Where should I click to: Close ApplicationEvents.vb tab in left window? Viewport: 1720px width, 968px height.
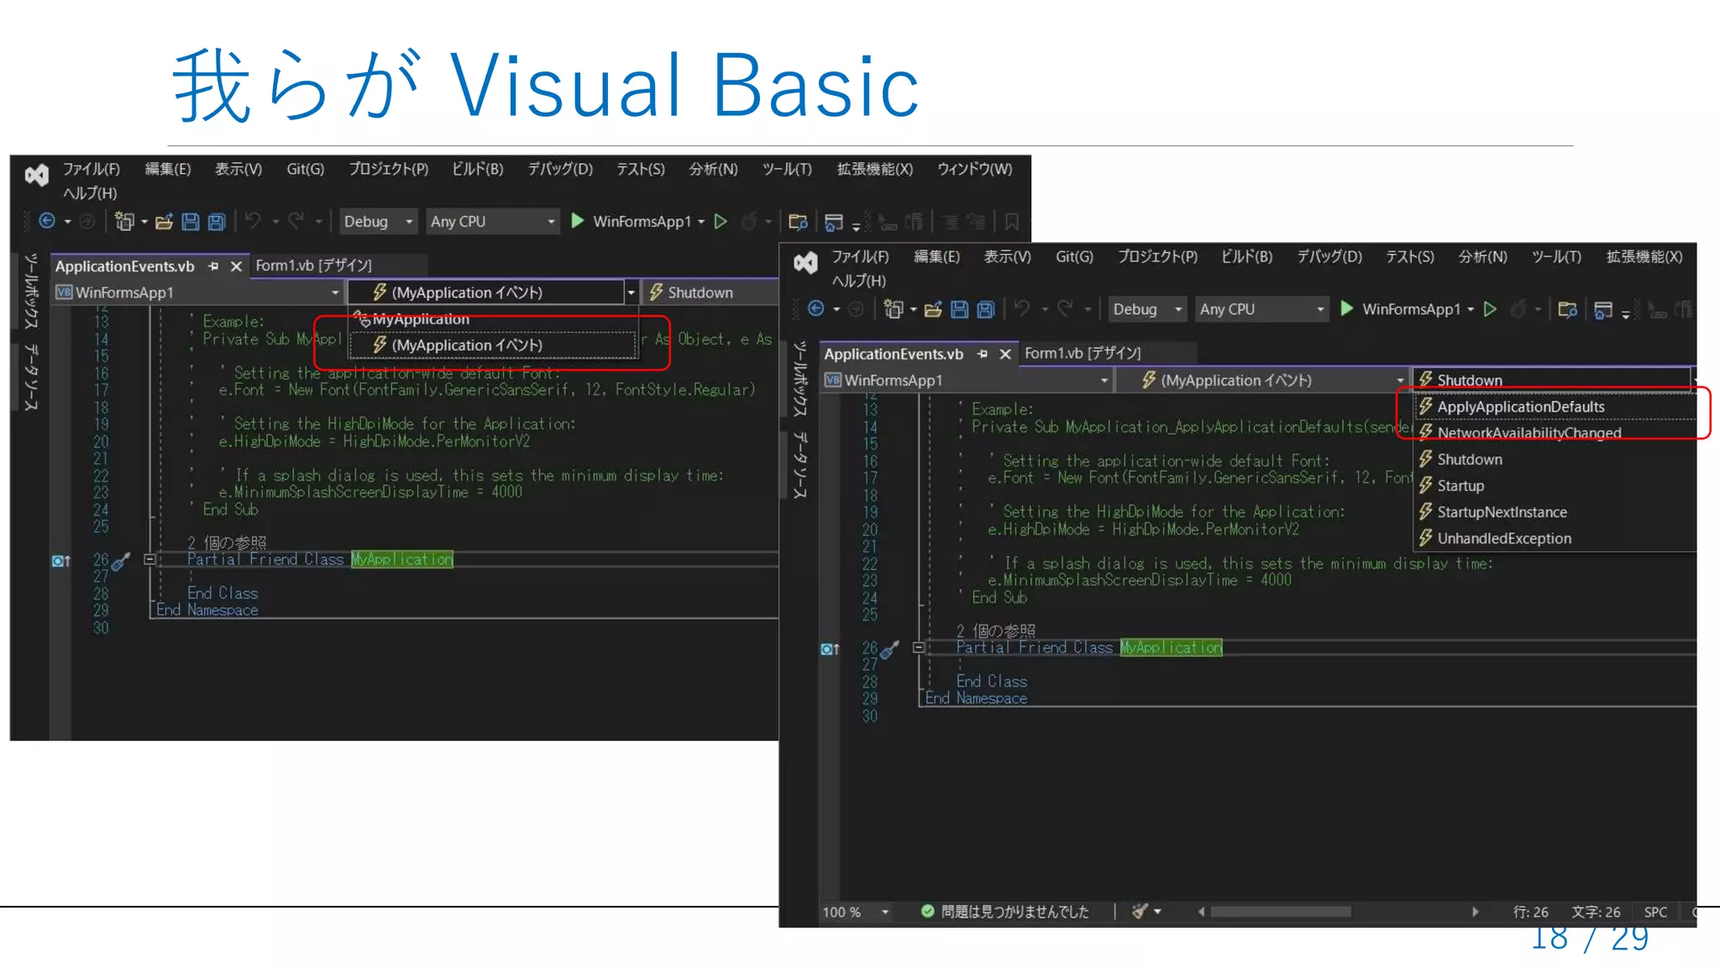pyautogui.click(x=236, y=266)
